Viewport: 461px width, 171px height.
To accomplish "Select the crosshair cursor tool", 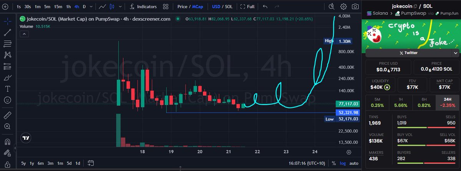I will point(7,21).
